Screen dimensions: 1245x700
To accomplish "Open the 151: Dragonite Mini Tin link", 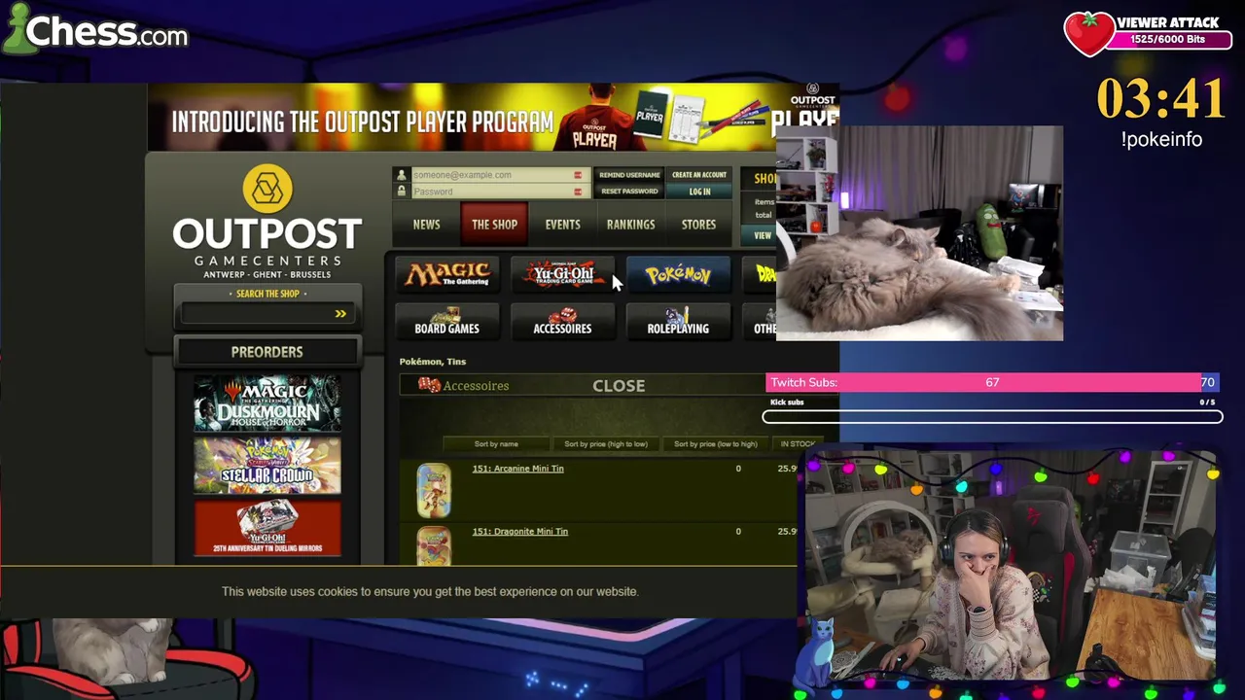I will 519,532.
